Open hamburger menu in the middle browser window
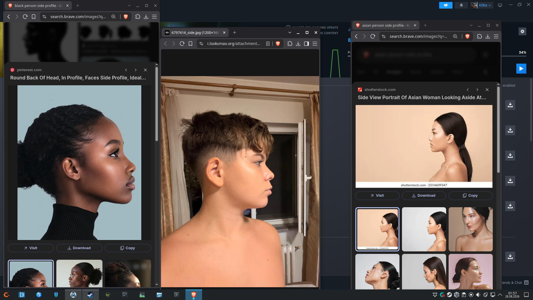Screen dimensions: 533x300 [315, 44]
